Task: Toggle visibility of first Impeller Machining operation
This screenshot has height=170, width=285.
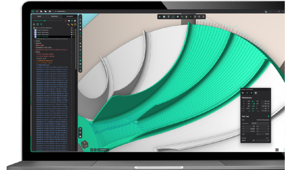Action: coord(72,30)
